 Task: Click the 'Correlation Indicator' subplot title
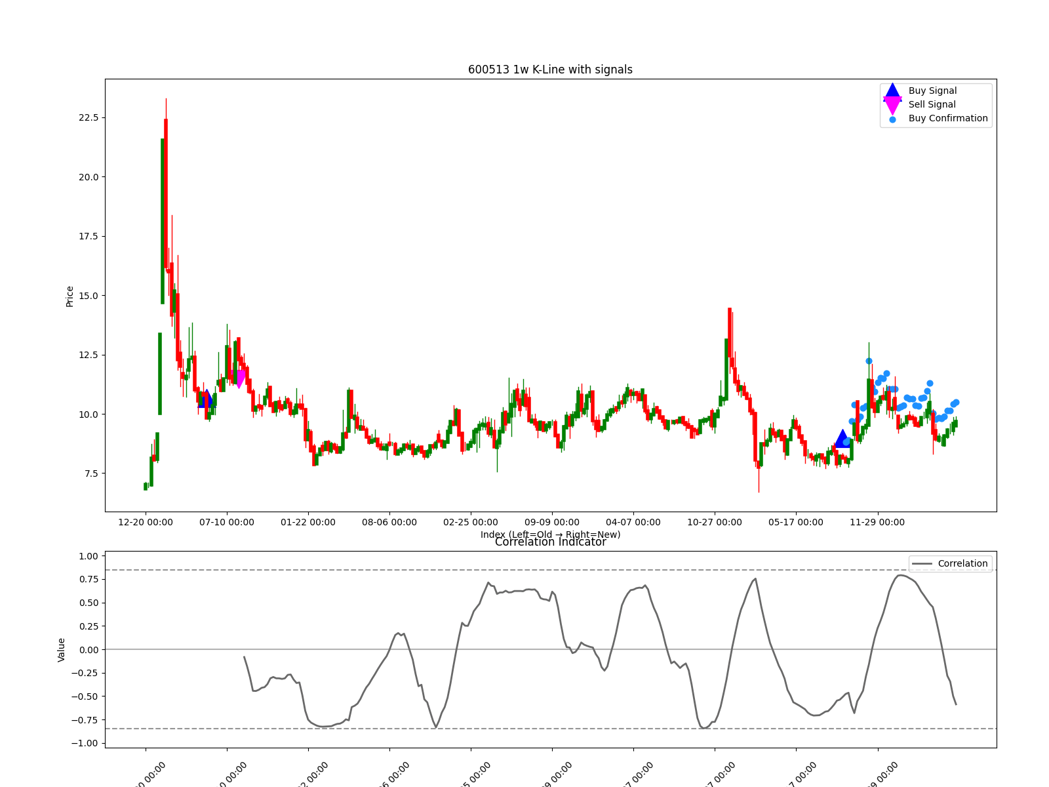point(550,542)
